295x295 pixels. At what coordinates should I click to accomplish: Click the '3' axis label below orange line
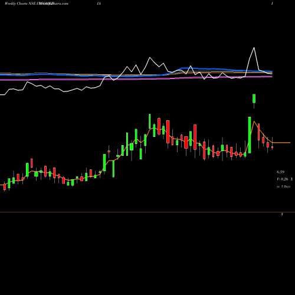click(282, 214)
